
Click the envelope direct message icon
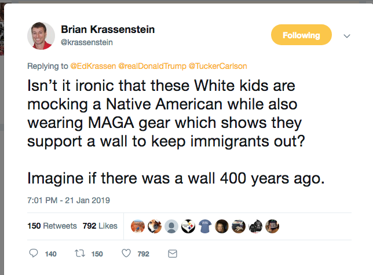click(x=172, y=254)
